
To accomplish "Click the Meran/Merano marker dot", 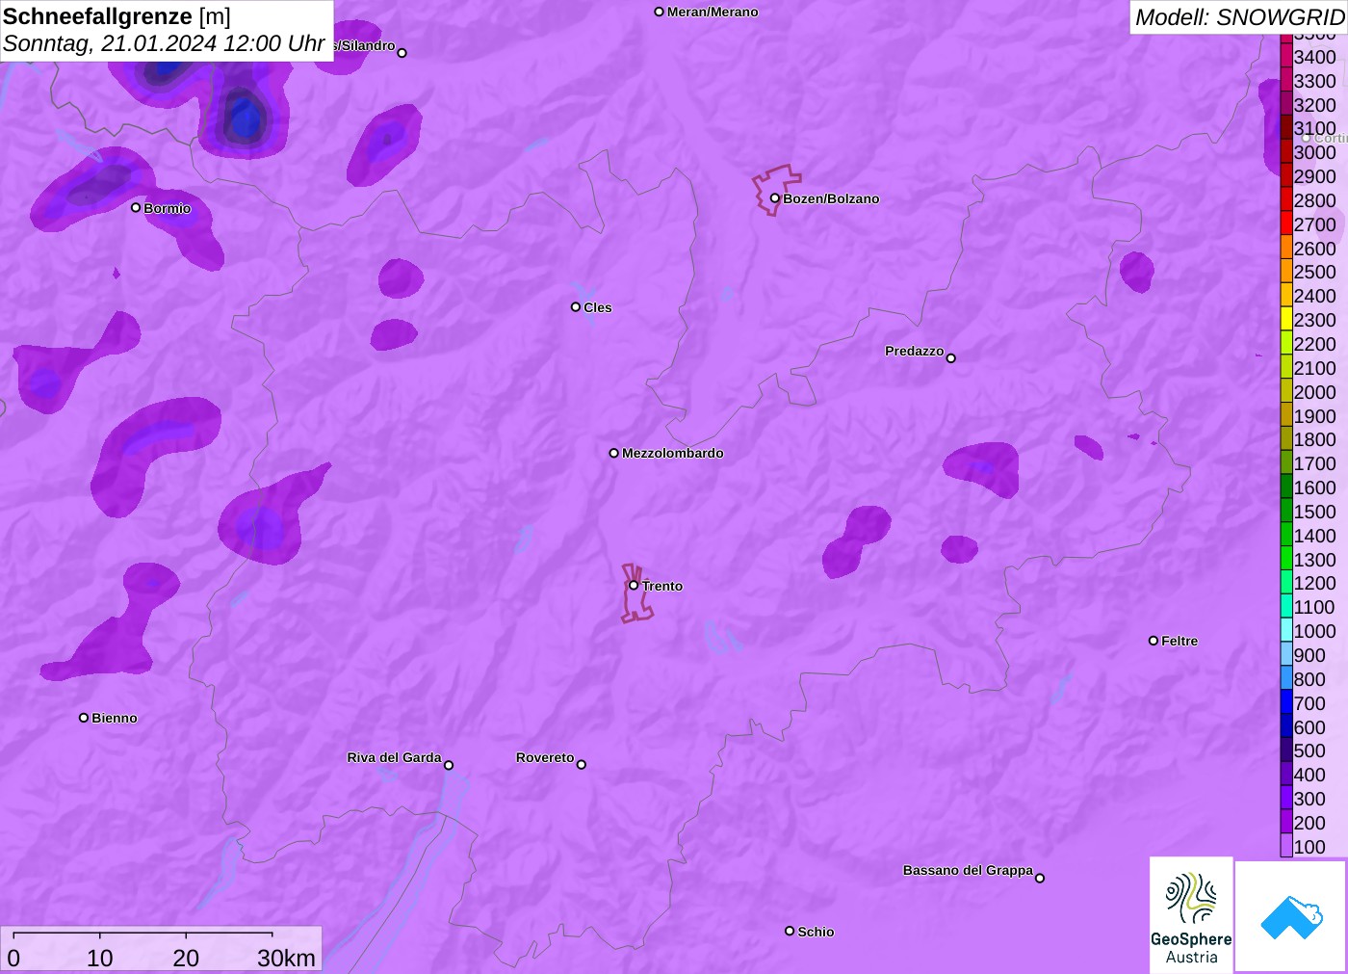I will (660, 12).
